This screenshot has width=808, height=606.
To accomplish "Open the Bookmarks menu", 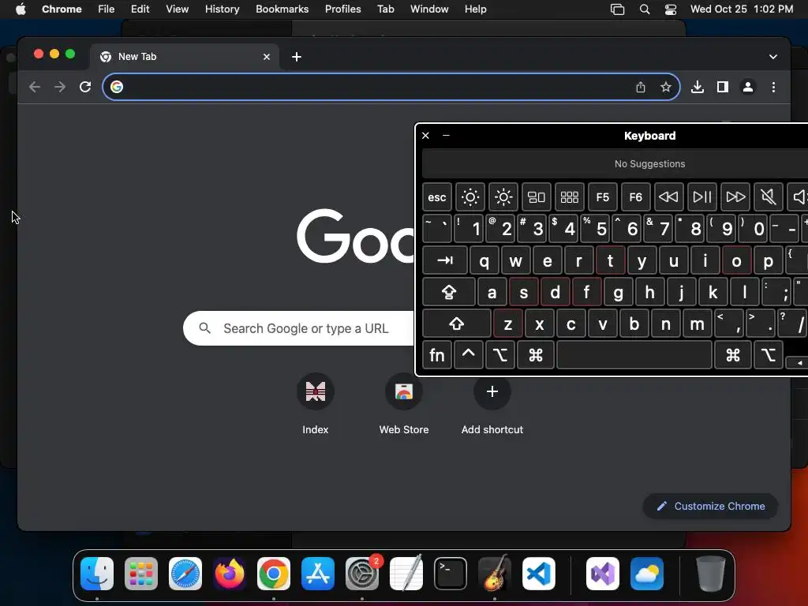I will click(282, 9).
